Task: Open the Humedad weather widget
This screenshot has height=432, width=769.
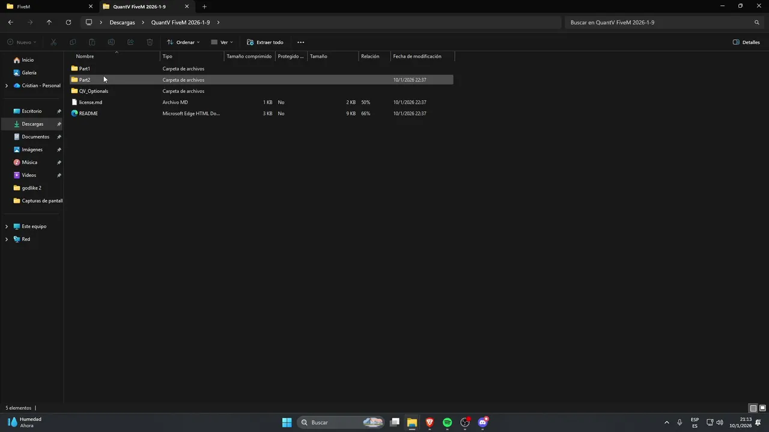Action: (x=24, y=422)
